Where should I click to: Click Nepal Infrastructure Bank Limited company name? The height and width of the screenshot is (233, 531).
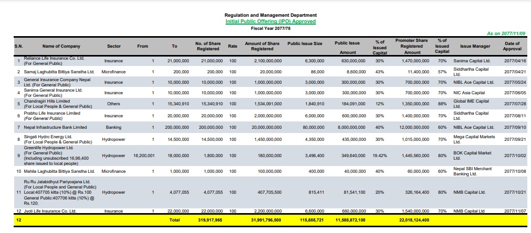(55, 127)
